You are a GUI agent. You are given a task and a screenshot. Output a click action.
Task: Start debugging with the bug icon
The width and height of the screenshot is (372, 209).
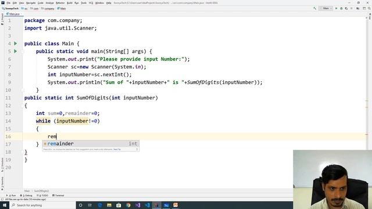(341, 8)
